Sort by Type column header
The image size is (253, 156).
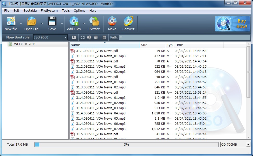click(x=170, y=45)
